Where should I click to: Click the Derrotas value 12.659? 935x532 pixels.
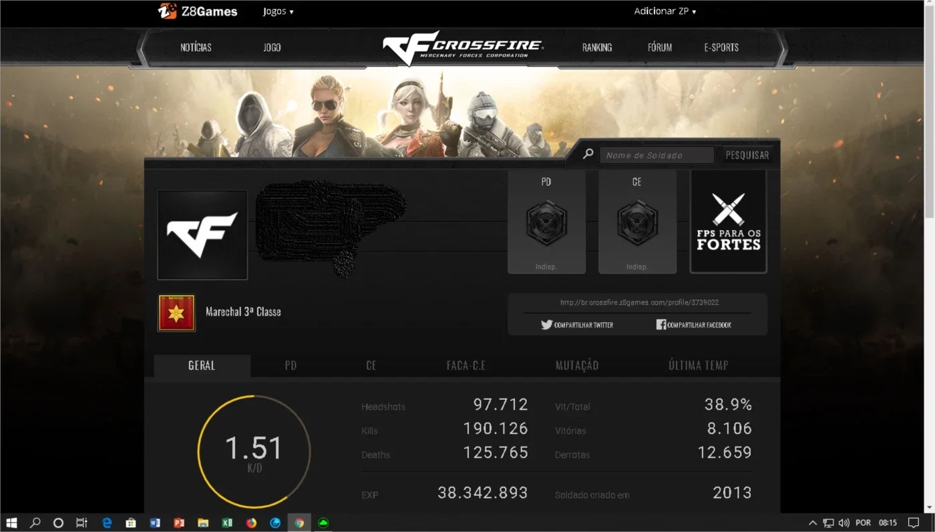pos(725,453)
